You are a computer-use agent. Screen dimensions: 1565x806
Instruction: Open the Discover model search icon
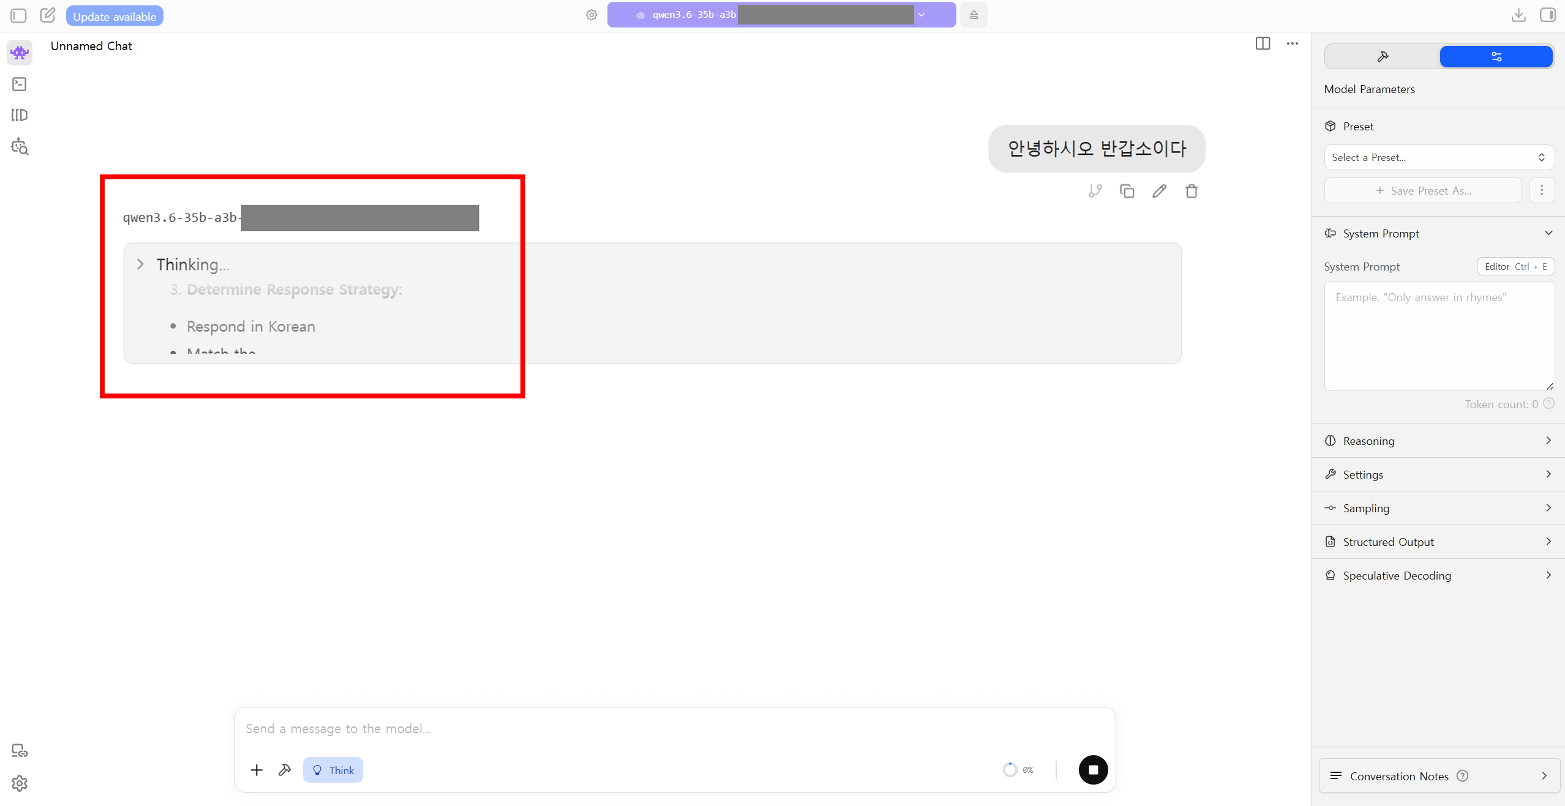tap(20, 147)
